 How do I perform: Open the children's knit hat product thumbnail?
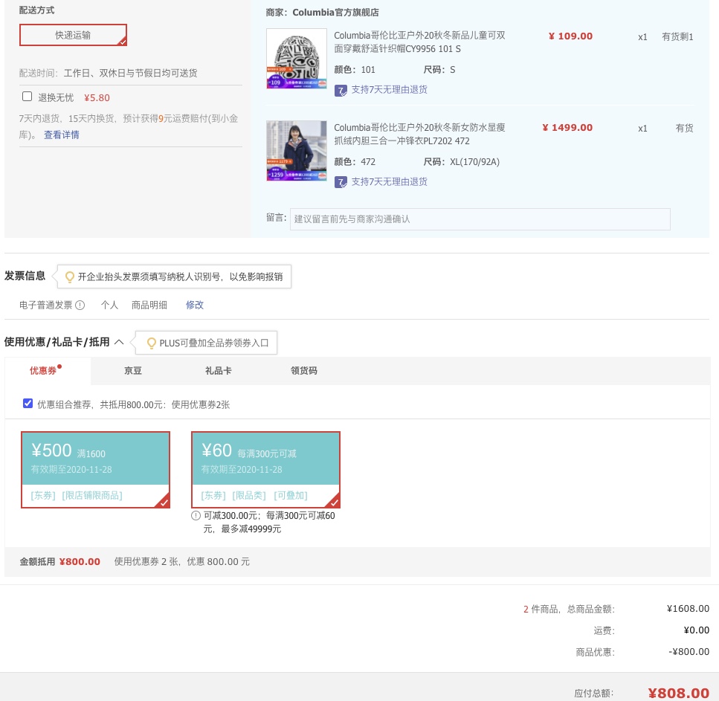(297, 58)
